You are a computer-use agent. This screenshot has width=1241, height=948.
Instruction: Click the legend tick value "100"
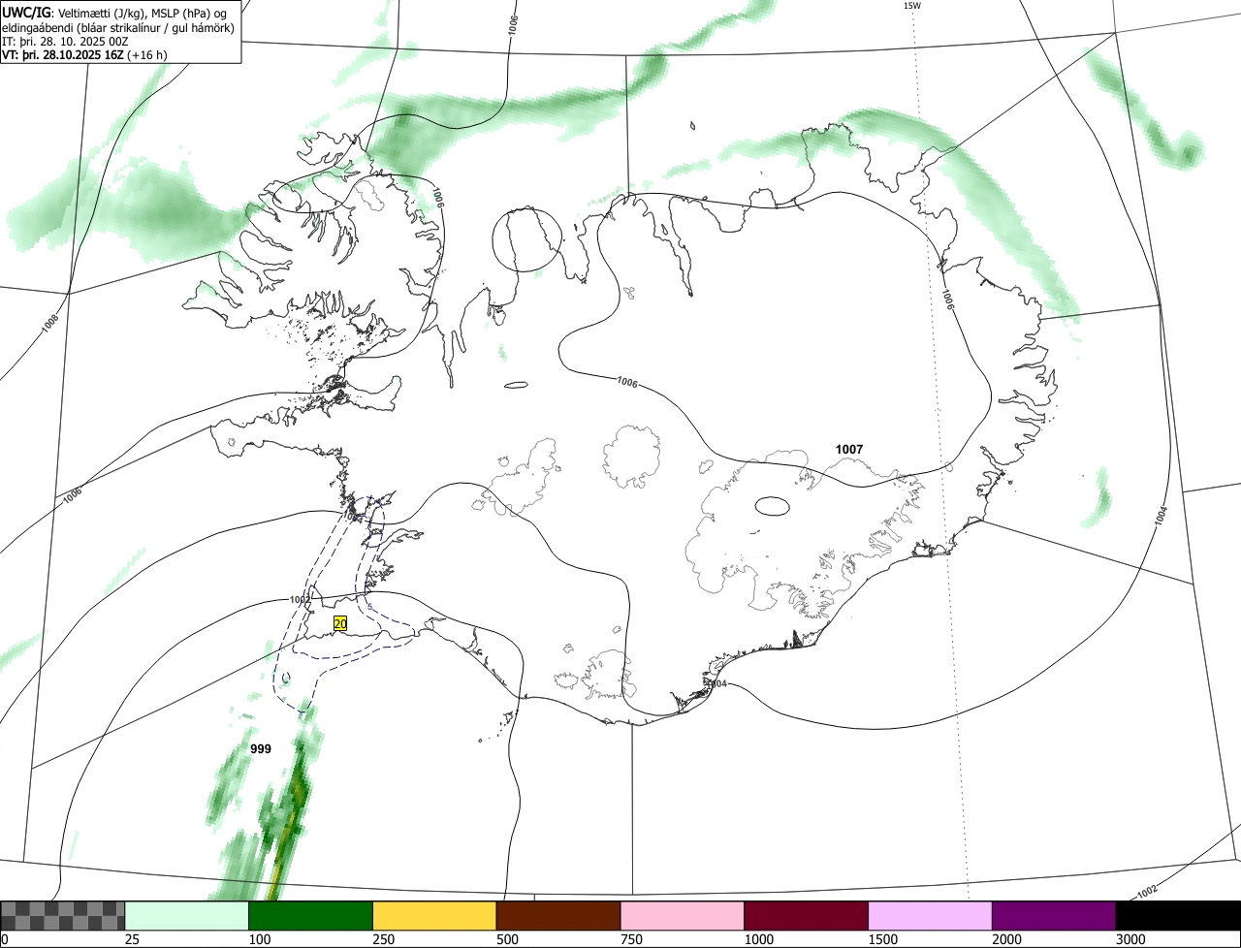click(x=260, y=939)
